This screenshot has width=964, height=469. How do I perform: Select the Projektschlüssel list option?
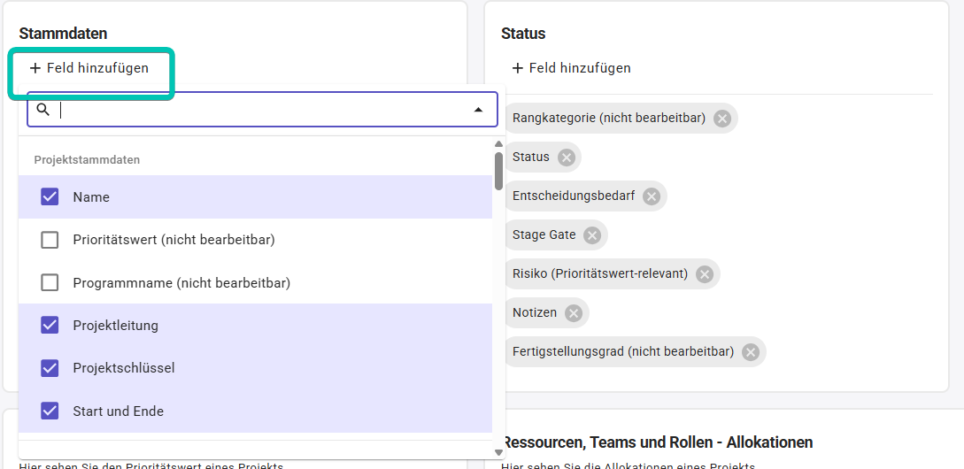124,368
